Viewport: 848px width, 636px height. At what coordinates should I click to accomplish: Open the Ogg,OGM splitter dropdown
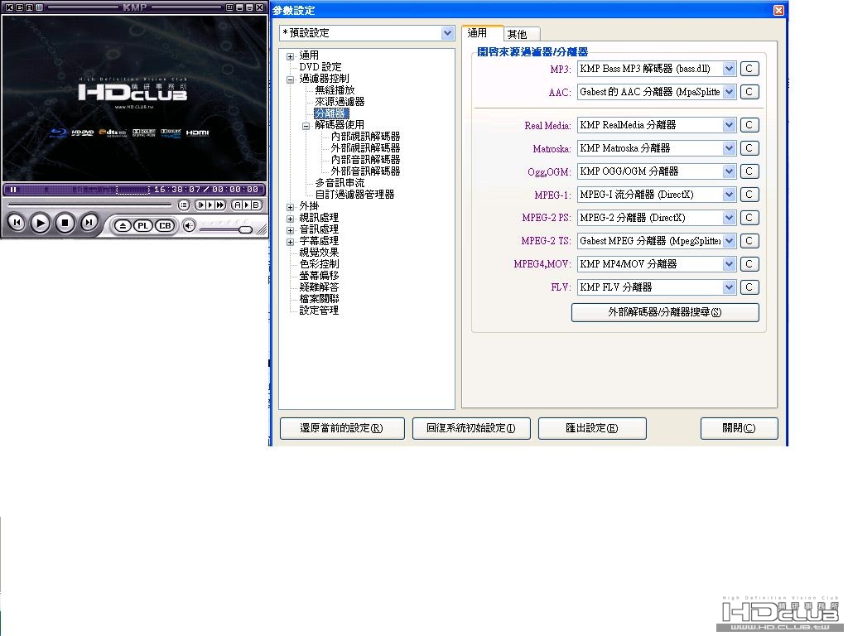click(x=729, y=171)
